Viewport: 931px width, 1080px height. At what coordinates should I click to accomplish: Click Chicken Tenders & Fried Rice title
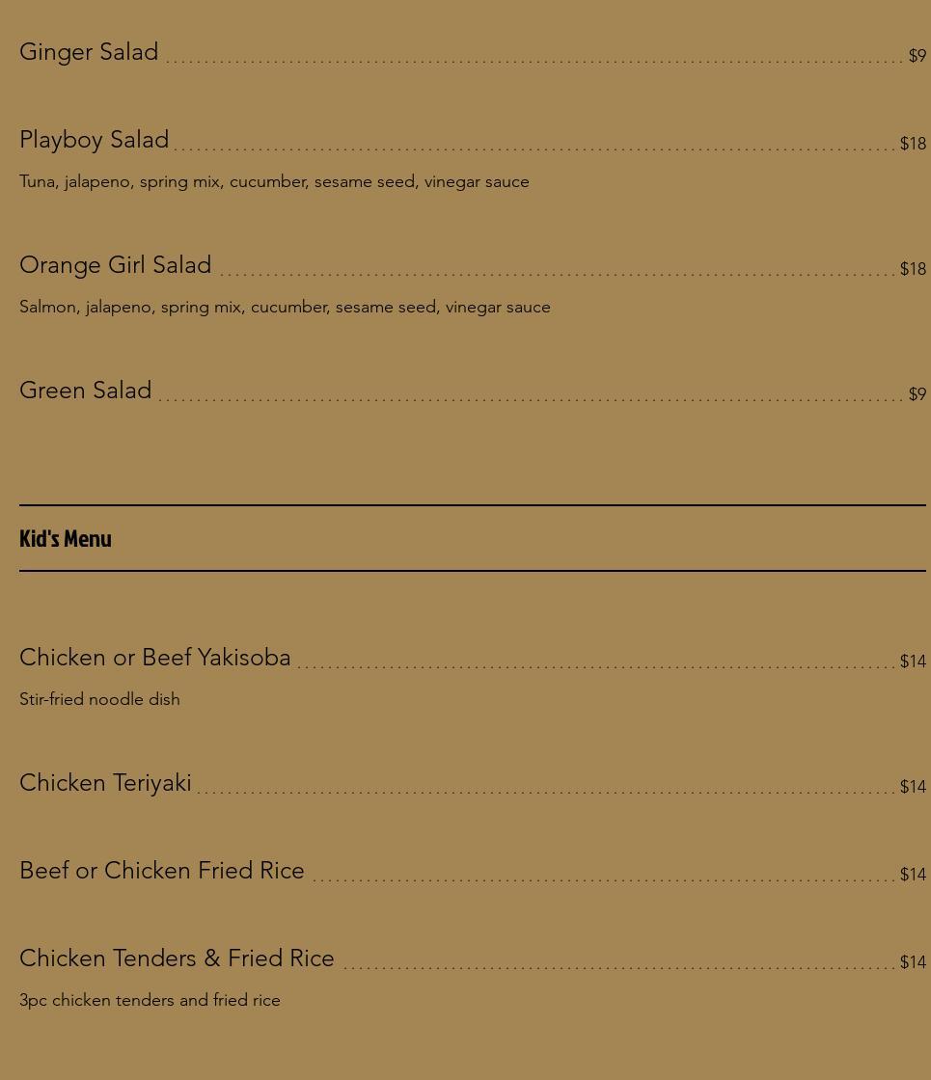tap(177, 958)
